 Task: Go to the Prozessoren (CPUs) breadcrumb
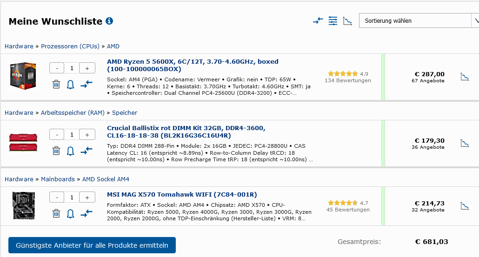[x=70, y=46]
